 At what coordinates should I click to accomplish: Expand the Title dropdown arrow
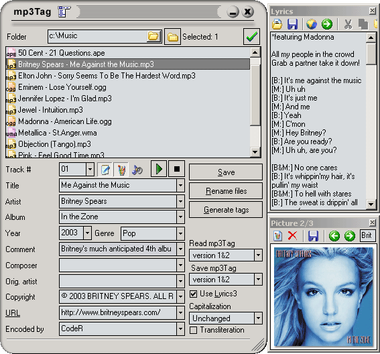pyautogui.click(x=180, y=186)
